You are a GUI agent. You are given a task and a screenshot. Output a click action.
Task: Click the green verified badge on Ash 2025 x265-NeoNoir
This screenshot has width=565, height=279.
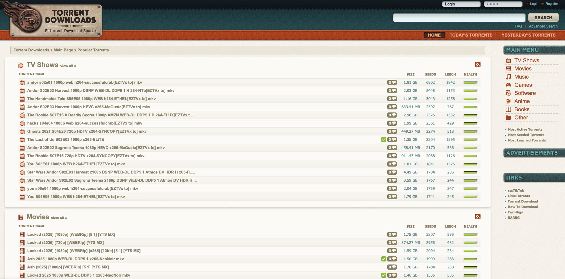point(383,259)
